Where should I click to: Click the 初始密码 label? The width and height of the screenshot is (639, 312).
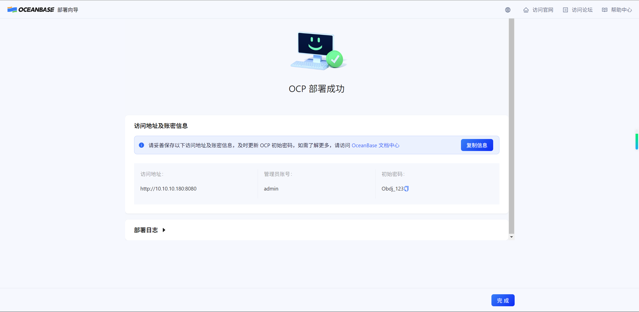393,174
